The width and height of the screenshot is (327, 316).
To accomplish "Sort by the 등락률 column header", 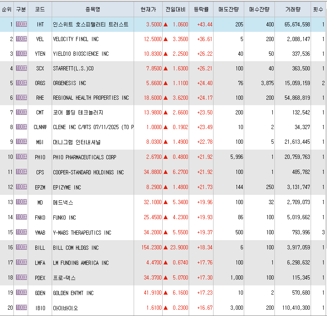I will [201, 9].
